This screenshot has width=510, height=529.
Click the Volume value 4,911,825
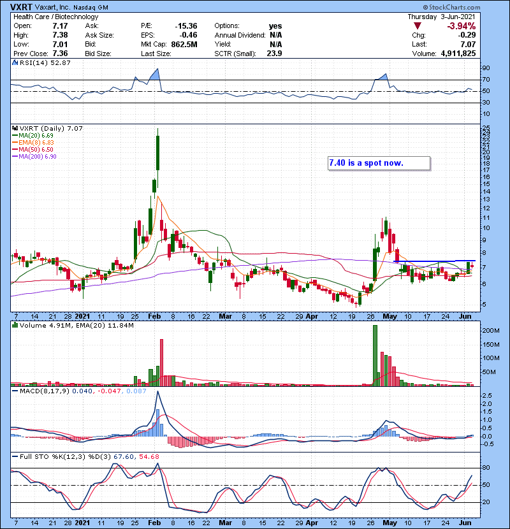(458, 54)
